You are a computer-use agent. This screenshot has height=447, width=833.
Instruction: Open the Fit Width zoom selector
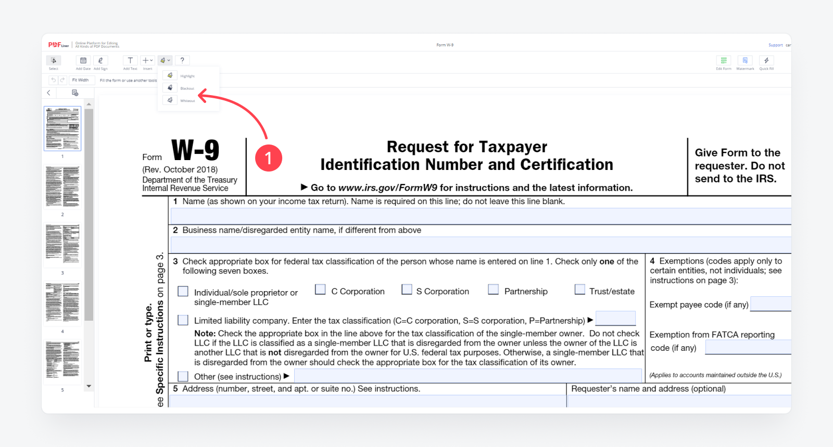pos(82,80)
